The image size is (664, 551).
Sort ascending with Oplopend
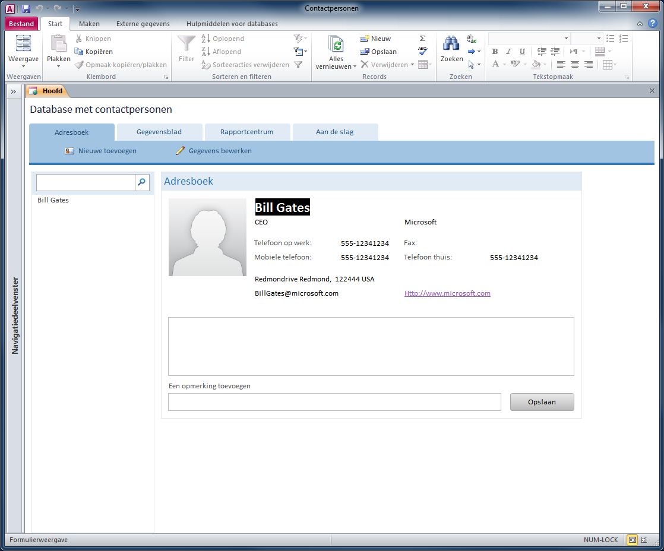click(x=223, y=39)
